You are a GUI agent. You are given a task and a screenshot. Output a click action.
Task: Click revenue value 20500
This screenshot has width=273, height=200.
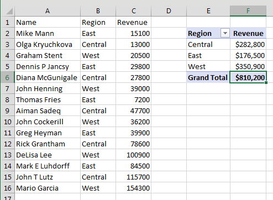coord(134,55)
